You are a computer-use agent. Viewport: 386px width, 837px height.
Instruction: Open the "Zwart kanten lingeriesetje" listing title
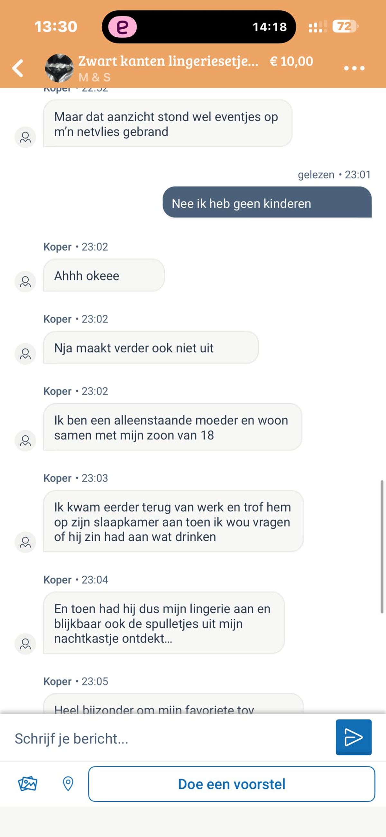coord(168,61)
